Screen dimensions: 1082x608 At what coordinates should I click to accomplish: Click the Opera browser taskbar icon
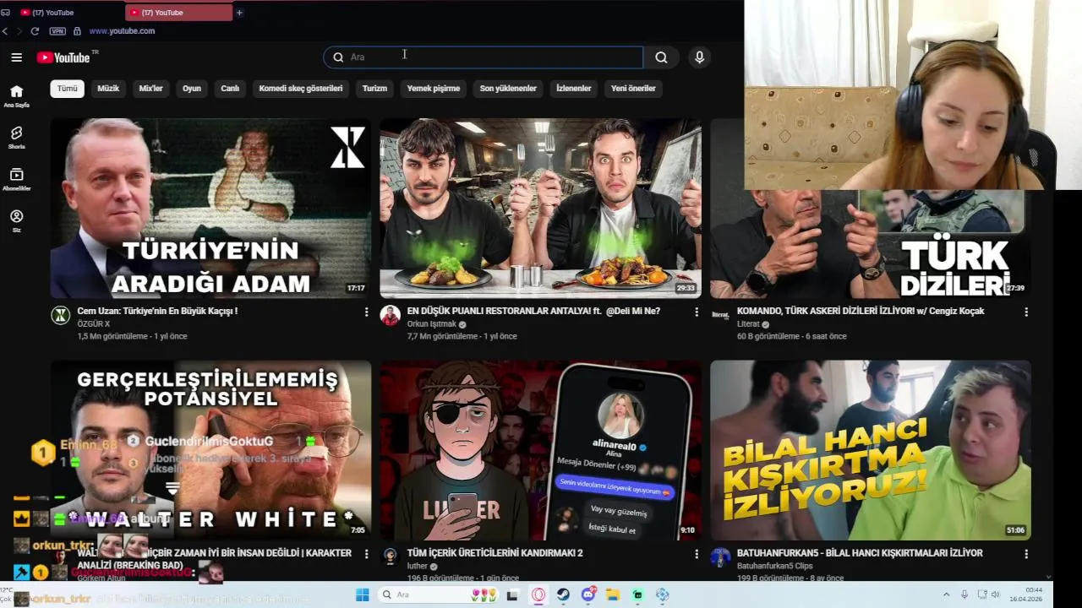coord(538,594)
